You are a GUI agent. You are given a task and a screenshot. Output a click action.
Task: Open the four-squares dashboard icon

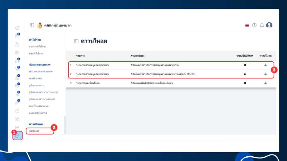pyautogui.click(x=17, y=119)
